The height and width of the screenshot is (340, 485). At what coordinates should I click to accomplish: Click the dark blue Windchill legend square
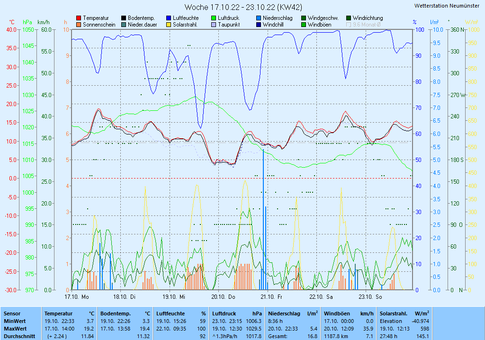(259, 25)
